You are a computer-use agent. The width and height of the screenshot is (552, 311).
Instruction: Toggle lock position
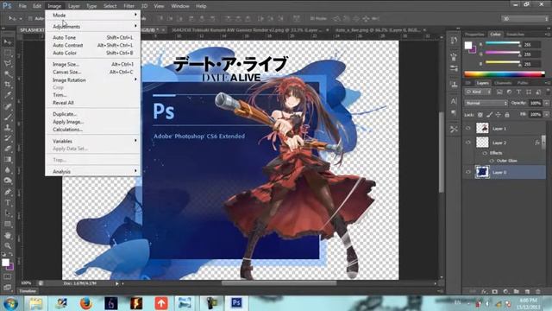[499, 115]
